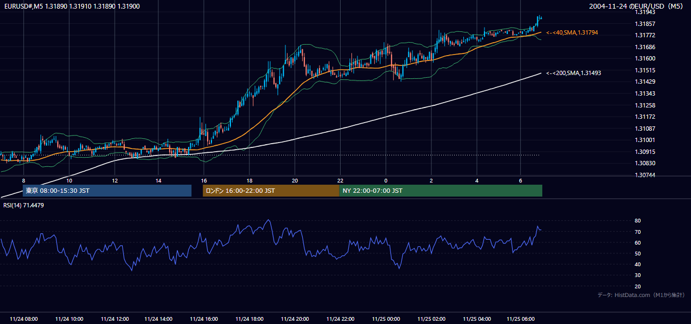Click RSI scale value 80

tap(638, 221)
